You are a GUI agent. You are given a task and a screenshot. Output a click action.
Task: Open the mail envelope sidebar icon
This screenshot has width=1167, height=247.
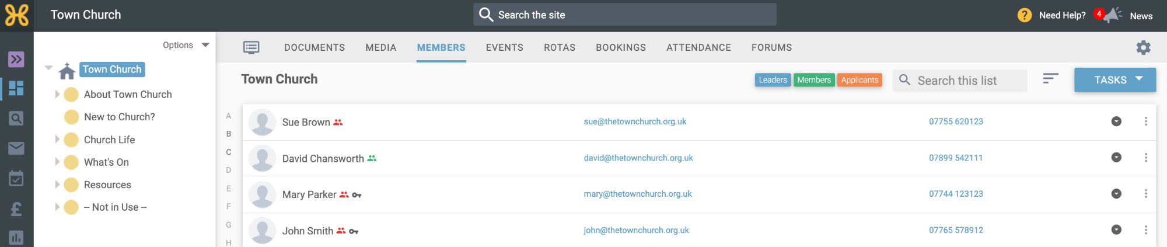click(x=16, y=148)
